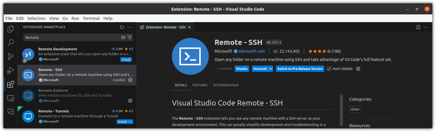The image size is (436, 132).
Task: Click the Categories heading
Action: (x=360, y=99)
